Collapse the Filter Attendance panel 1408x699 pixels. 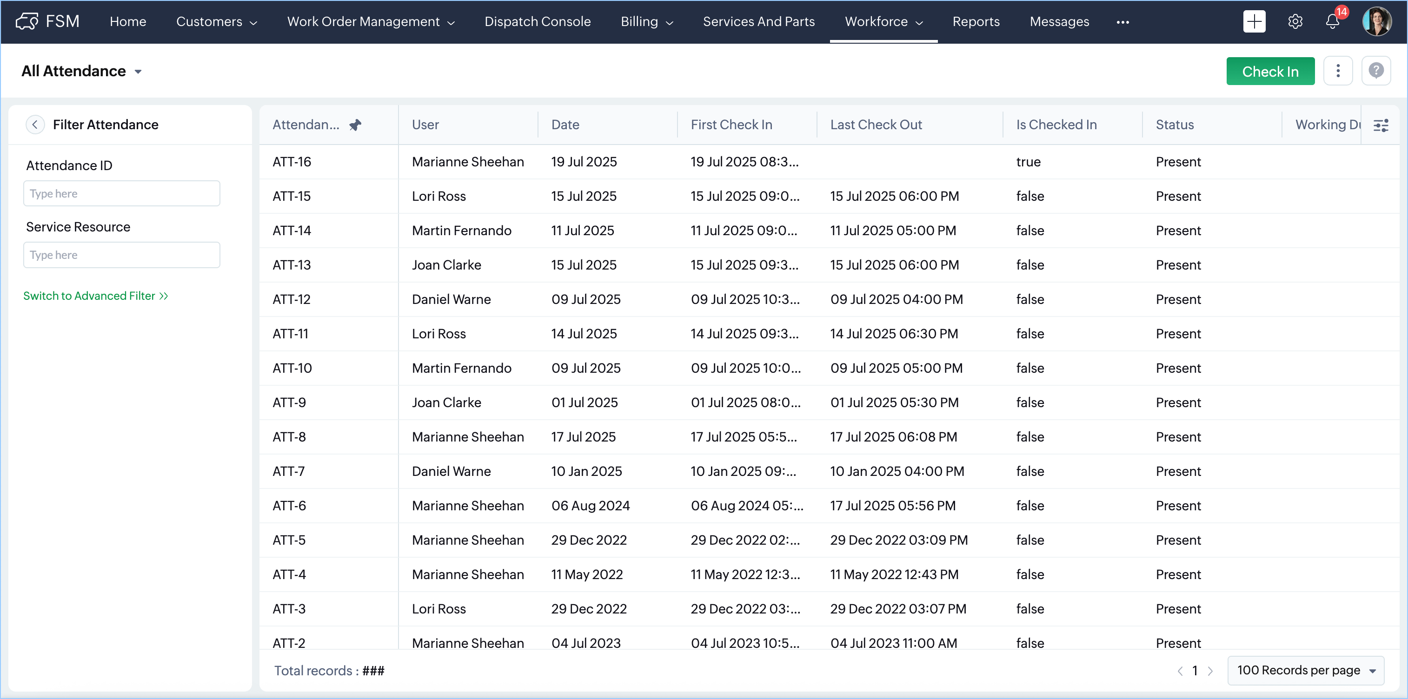click(35, 125)
